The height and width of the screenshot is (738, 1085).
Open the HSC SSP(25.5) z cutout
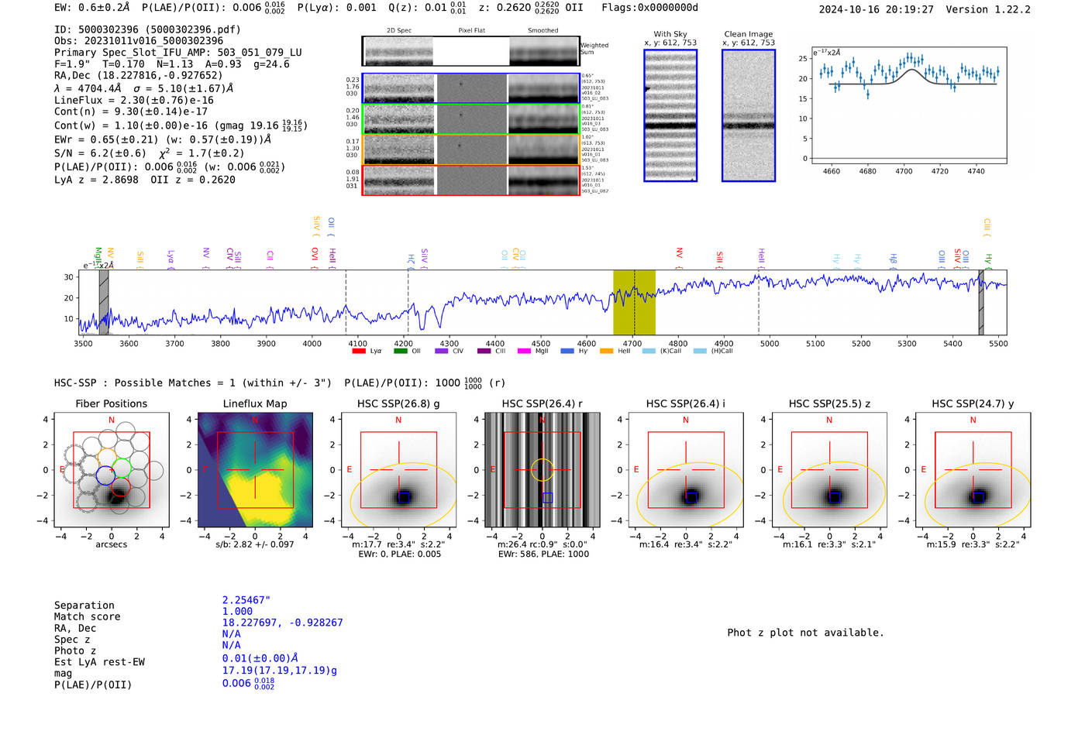coord(829,470)
